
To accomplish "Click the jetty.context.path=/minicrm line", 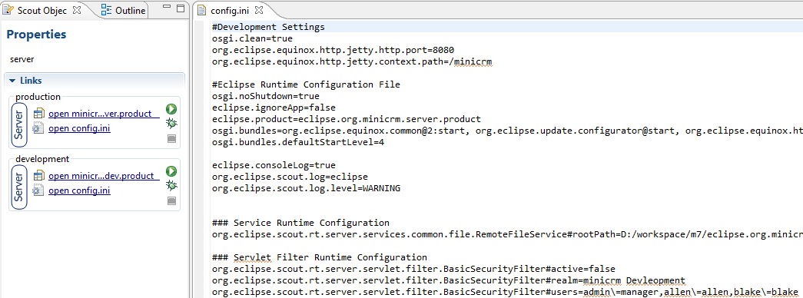I will click(352, 61).
